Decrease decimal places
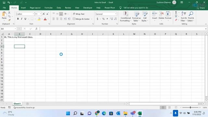The width and height of the screenshot is (208, 117). coord(115,19)
